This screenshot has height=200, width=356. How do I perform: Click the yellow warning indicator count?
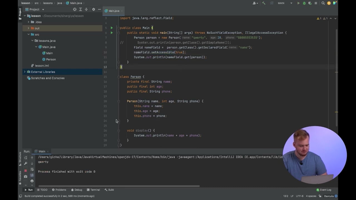coord(319,18)
